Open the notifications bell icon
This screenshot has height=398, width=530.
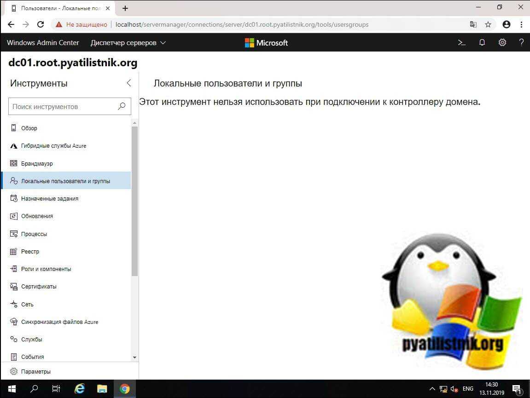[482, 42]
